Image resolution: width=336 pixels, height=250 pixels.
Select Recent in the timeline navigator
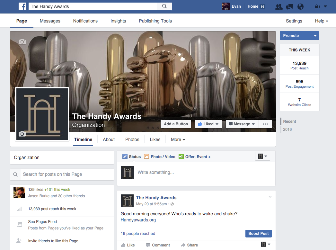point(289,121)
